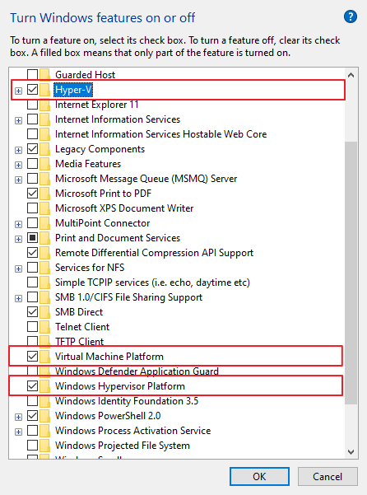Image resolution: width=367 pixels, height=495 pixels.
Task: Select the Windows Hypervisor Platform label
Action: click(x=120, y=386)
